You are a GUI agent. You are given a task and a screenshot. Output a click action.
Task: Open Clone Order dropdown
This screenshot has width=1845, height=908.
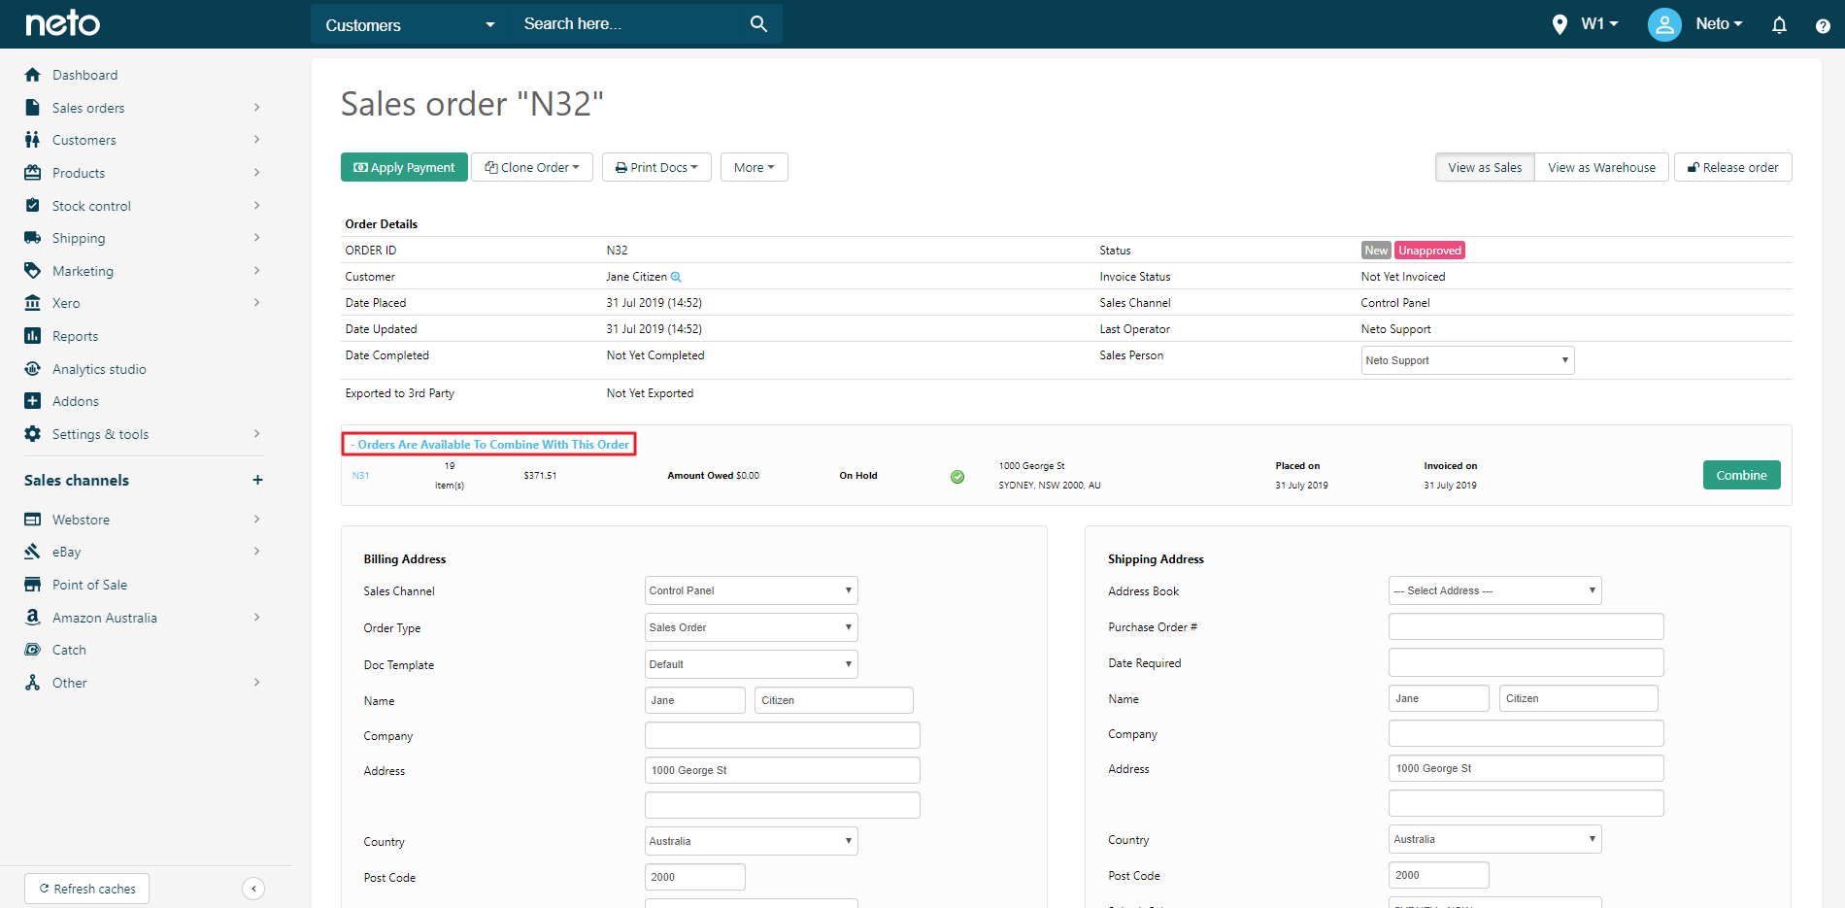click(532, 167)
